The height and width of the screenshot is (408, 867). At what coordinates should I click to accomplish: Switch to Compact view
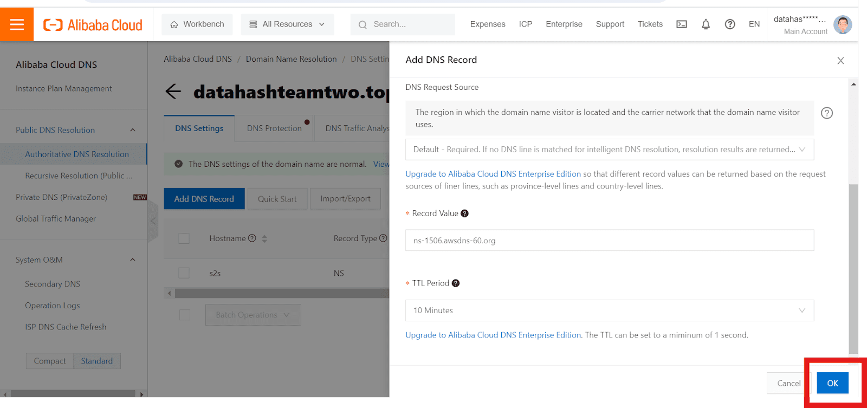50,361
